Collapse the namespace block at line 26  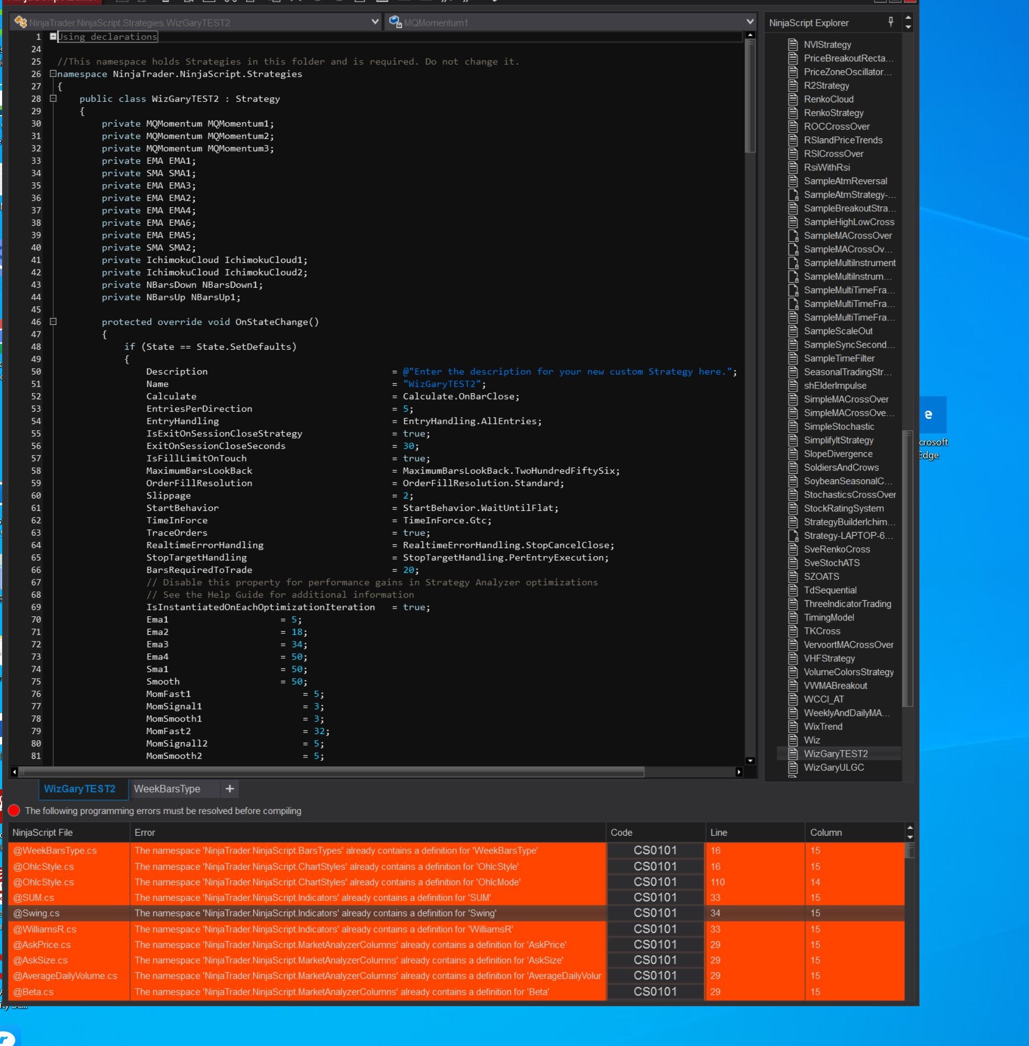[x=53, y=73]
